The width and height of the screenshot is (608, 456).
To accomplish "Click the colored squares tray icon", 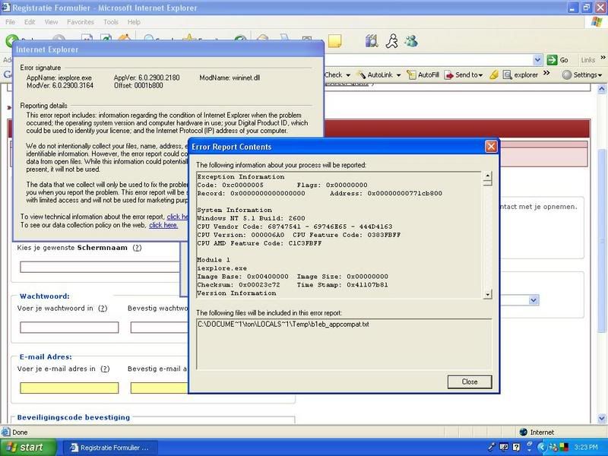I will point(563,447).
